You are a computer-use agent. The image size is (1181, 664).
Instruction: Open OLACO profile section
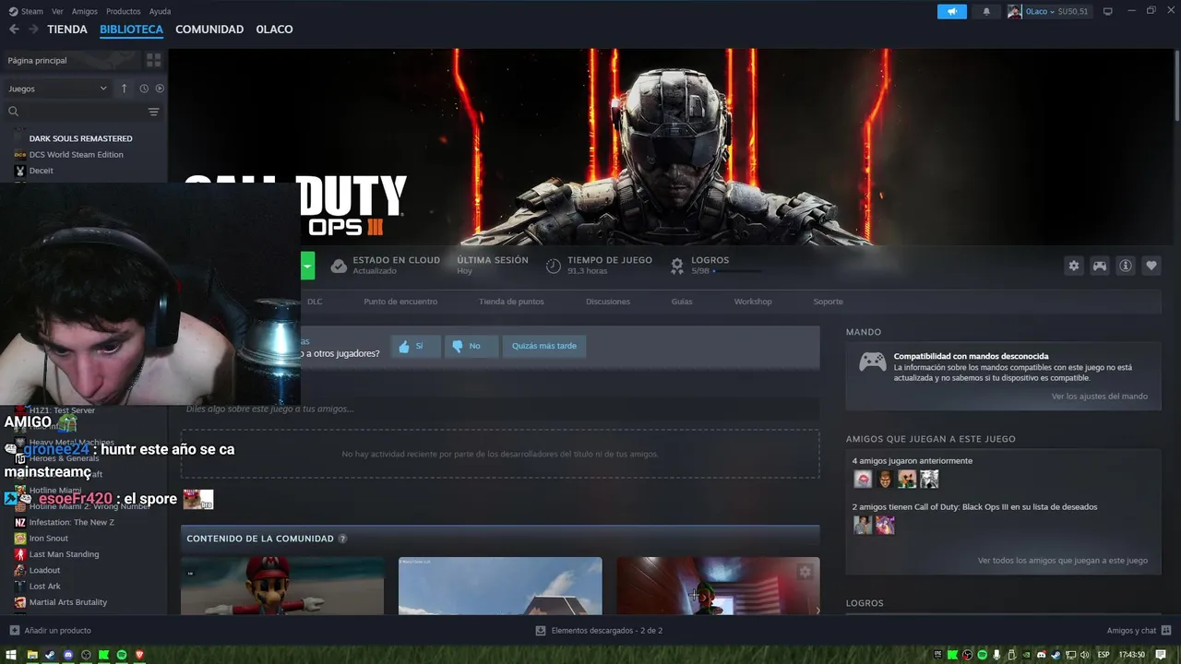click(x=274, y=30)
